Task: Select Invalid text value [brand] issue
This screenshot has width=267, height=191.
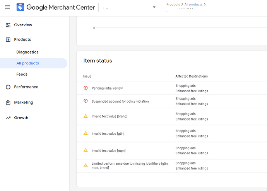Action: coord(110,116)
